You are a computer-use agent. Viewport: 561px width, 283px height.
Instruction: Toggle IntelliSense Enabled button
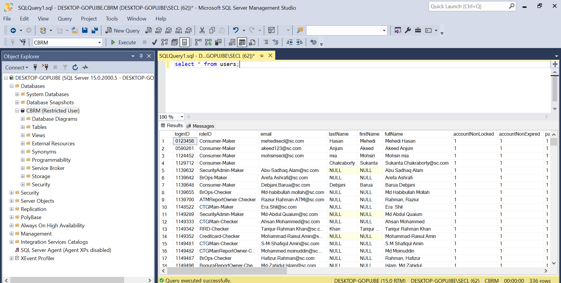(x=185, y=42)
